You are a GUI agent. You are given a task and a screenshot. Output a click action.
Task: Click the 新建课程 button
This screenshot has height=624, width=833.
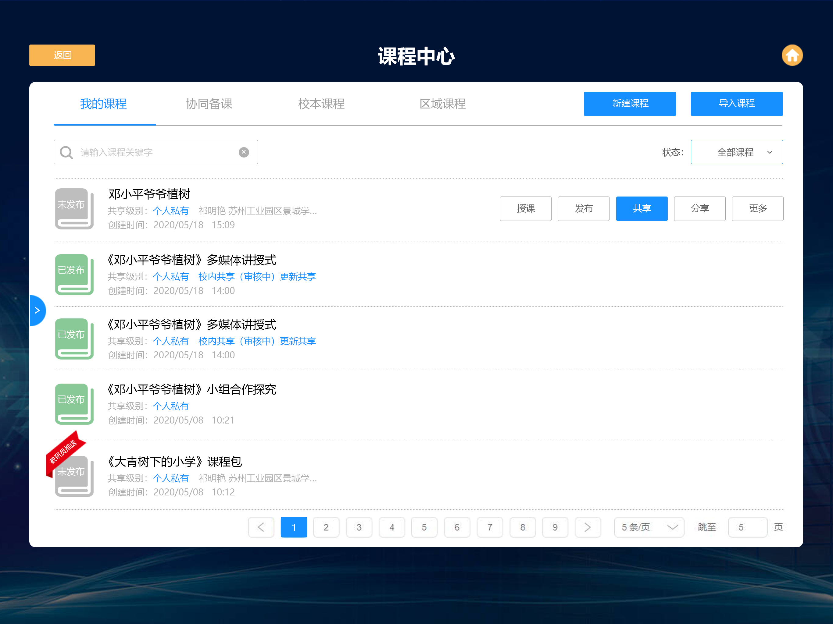point(629,104)
